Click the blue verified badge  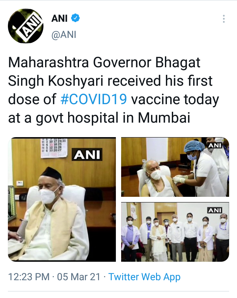click(x=75, y=18)
